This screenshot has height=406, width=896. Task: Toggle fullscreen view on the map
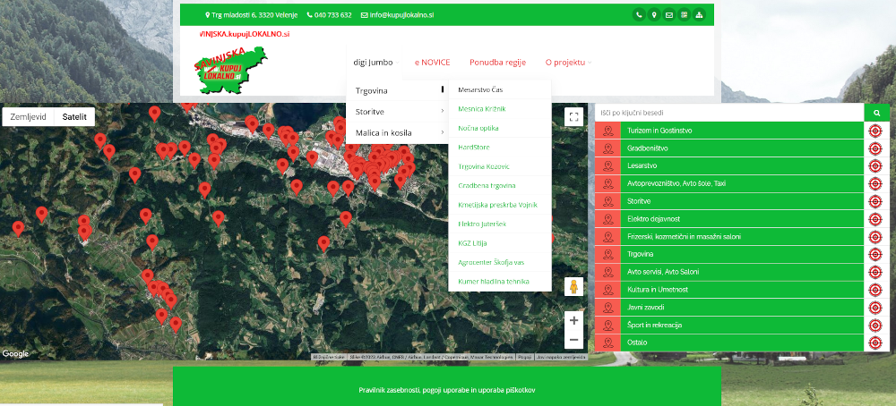click(x=573, y=116)
